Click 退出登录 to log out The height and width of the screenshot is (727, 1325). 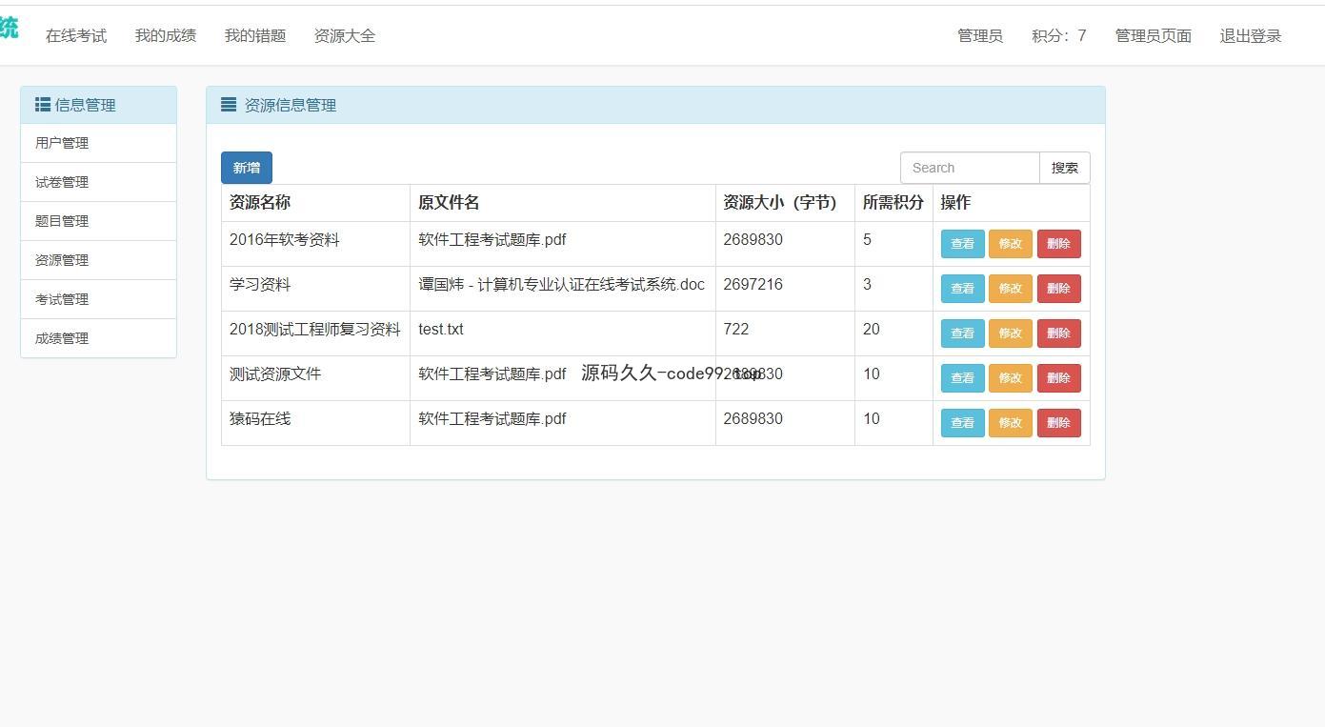click(x=1250, y=35)
